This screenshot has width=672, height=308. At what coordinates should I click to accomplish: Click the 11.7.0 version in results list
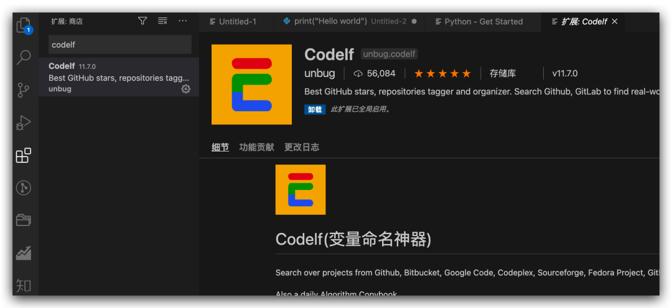pos(87,66)
